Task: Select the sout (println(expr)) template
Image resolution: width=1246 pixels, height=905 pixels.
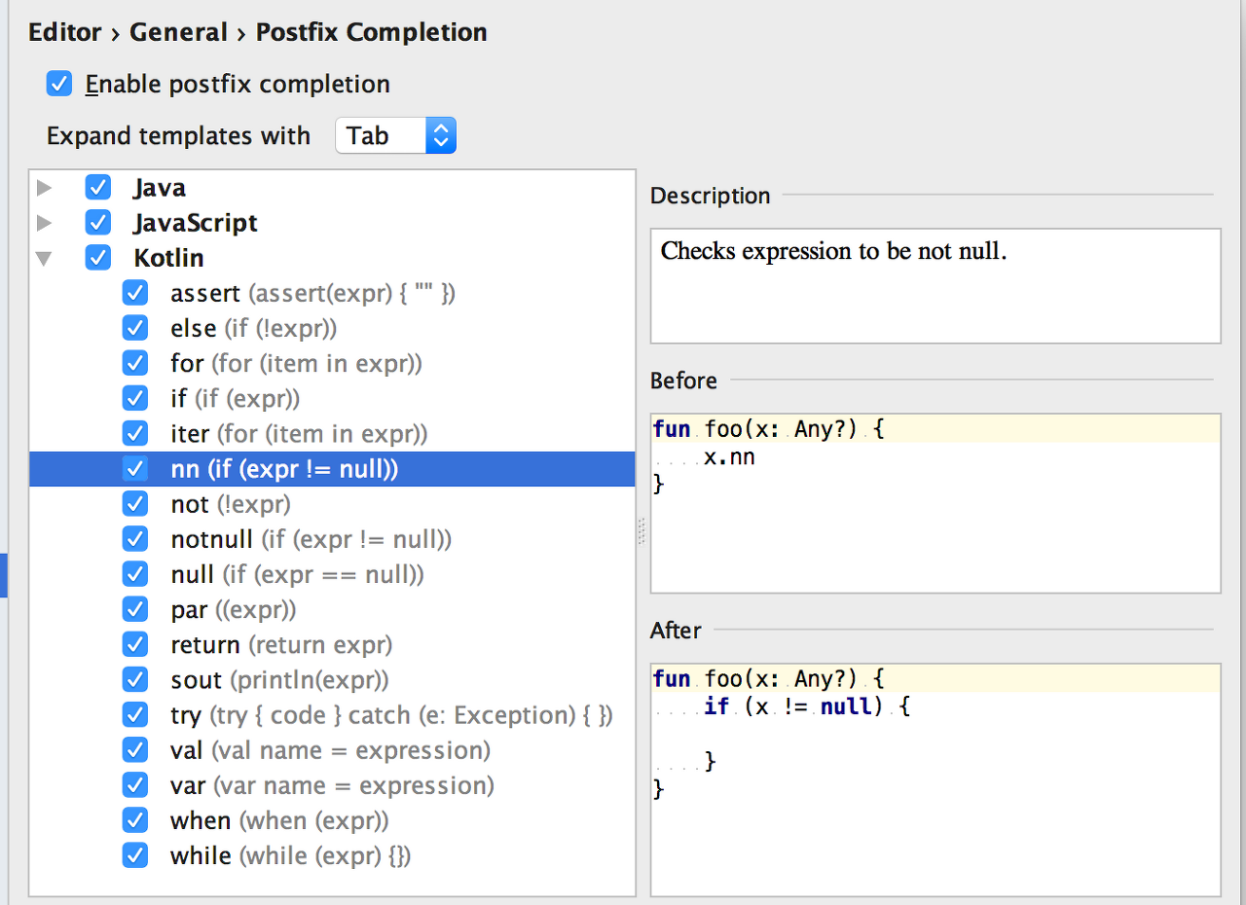Action: click(279, 680)
